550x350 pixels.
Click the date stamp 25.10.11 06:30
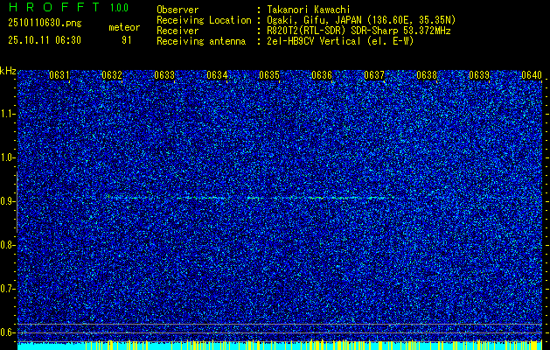[x=45, y=40]
